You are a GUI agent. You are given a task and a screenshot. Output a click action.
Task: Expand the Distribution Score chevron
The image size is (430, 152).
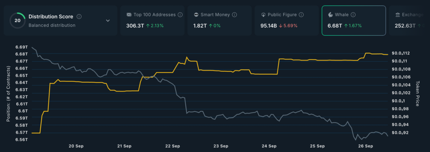pos(108,21)
